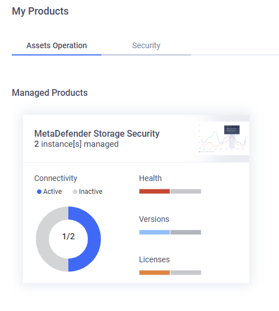Click the gray Versions bar segment
Image resolution: width=279 pixels, height=311 pixels.
click(186, 232)
